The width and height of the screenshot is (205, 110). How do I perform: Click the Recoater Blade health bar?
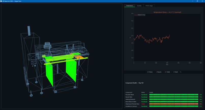pyautogui.click(x=174, y=95)
